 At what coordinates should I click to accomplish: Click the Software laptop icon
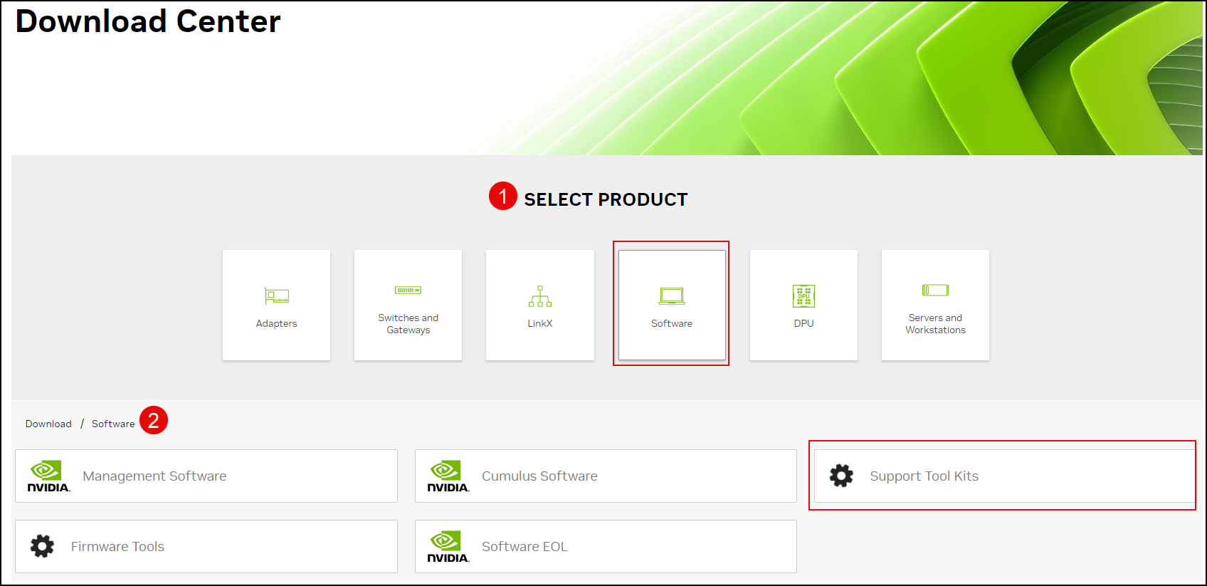pos(672,296)
